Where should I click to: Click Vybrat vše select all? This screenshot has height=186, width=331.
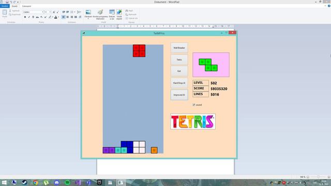pyautogui.click(x=131, y=18)
